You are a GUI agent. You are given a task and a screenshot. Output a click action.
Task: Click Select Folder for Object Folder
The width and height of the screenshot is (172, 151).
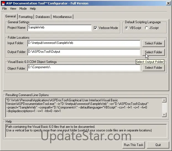153,68
